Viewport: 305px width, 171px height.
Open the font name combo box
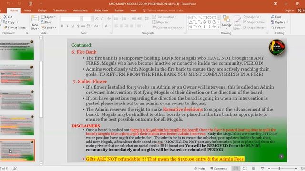tap(71, 19)
